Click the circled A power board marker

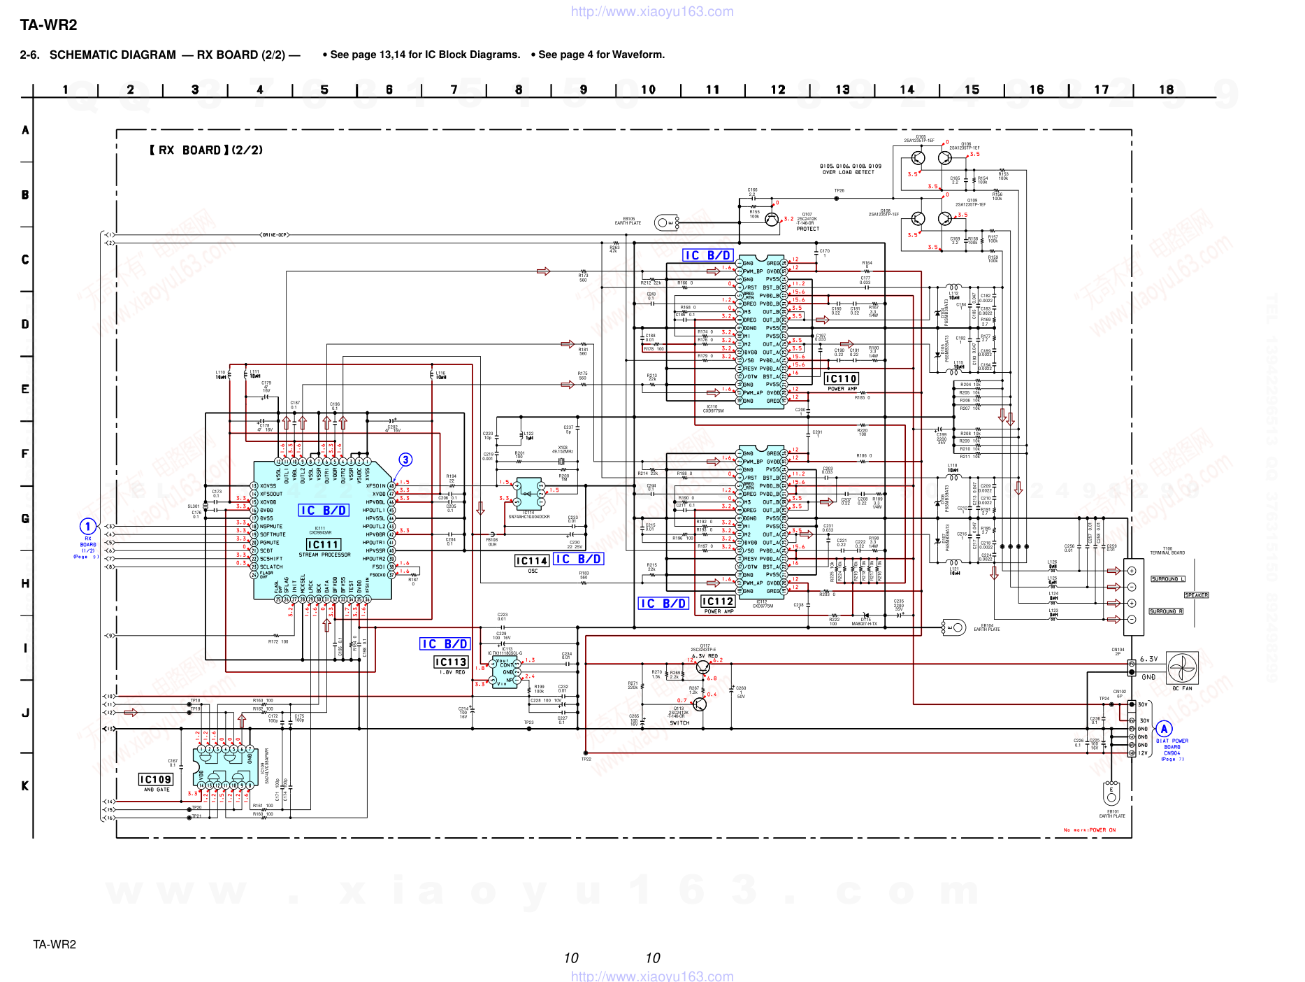1164,729
